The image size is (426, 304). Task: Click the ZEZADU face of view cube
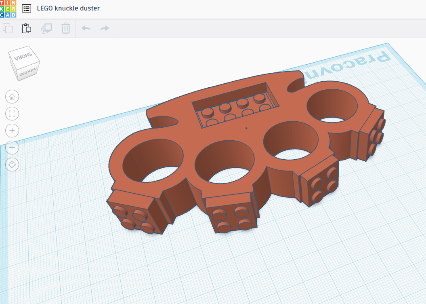pyautogui.click(x=28, y=72)
